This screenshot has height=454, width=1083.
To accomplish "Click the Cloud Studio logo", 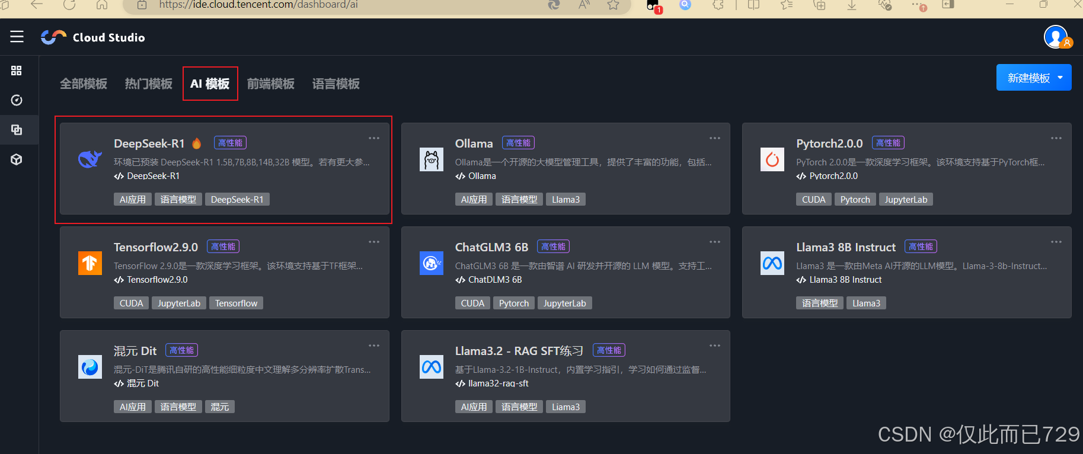I will pyautogui.click(x=93, y=37).
